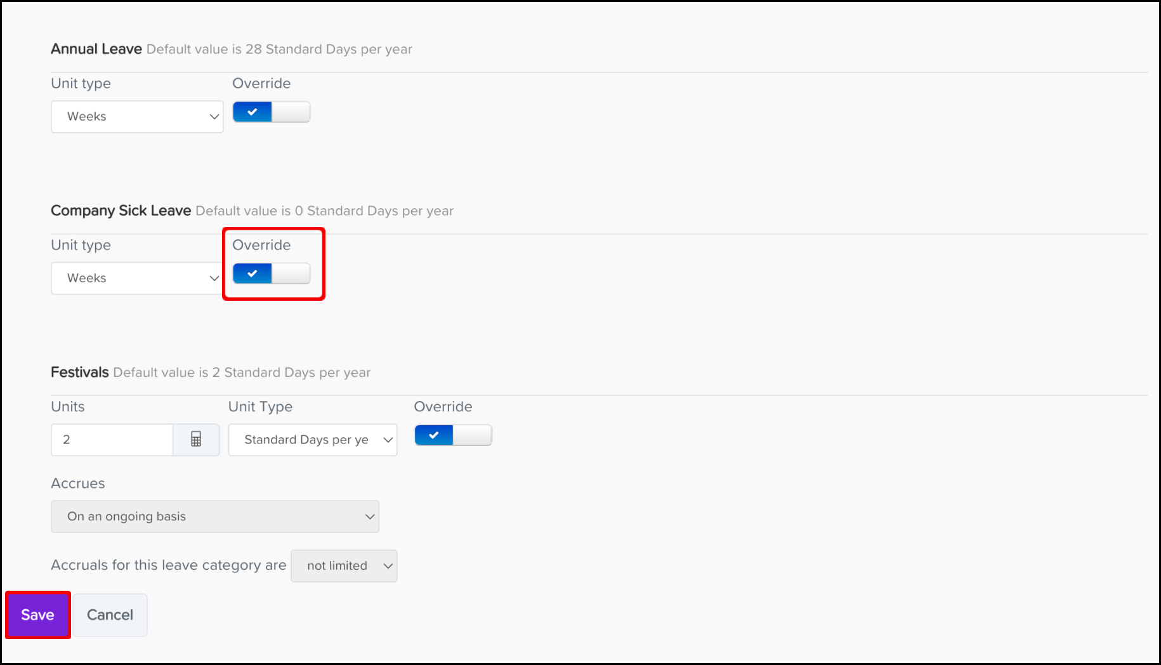The image size is (1161, 665).
Task: Disable the Company Sick Leave Override switch
Action: 272,273
